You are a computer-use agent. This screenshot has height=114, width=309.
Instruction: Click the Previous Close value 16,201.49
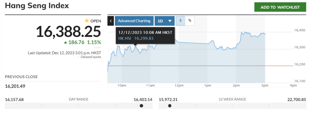pyautogui.click(x=15, y=86)
